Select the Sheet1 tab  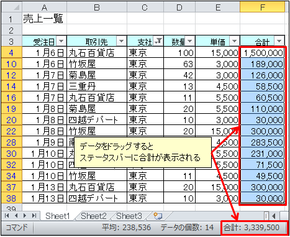point(58,216)
